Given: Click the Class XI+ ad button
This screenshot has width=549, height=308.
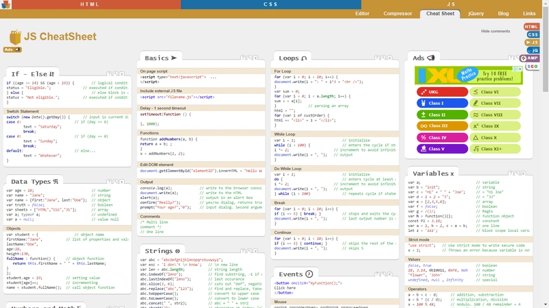Looking at the screenshot, I should click(x=495, y=149).
